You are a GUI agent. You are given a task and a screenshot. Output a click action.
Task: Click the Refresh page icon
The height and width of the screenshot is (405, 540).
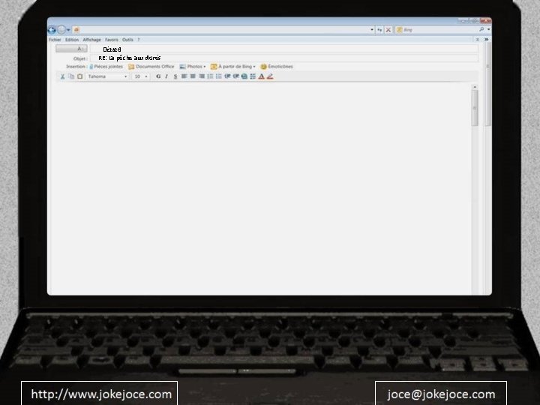point(379,30)
